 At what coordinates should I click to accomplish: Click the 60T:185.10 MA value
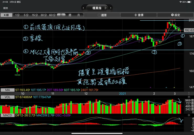coord(72,90)
